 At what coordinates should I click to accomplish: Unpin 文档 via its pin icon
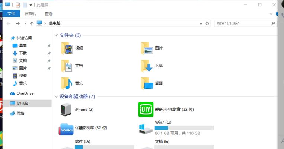click(x=49, y=61)
